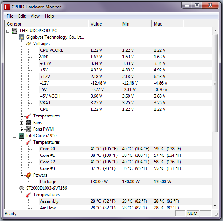Click the Fans PWM icon
The width and height of the screenshot is (223, 221).
tap(28, 129)
